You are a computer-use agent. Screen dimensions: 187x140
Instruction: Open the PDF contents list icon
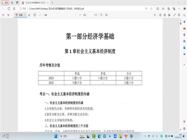[3, 15]
